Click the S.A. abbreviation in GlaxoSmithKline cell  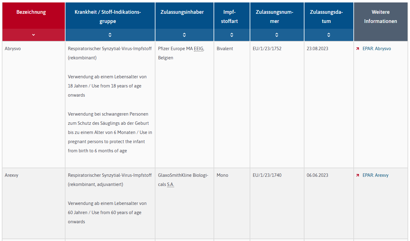tap(170, 184)
